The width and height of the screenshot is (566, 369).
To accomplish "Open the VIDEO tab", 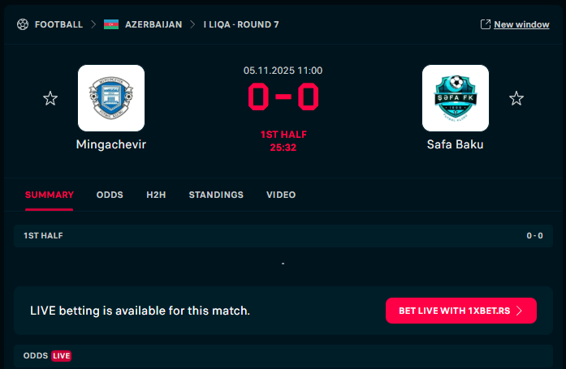I will pos(281,195).
